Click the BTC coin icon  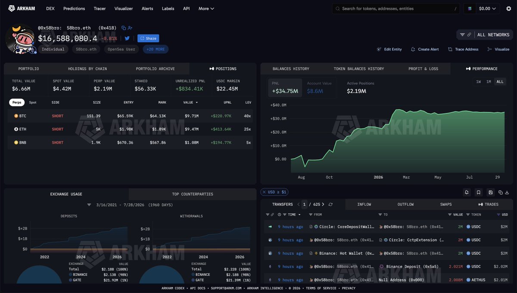[16, 116]
